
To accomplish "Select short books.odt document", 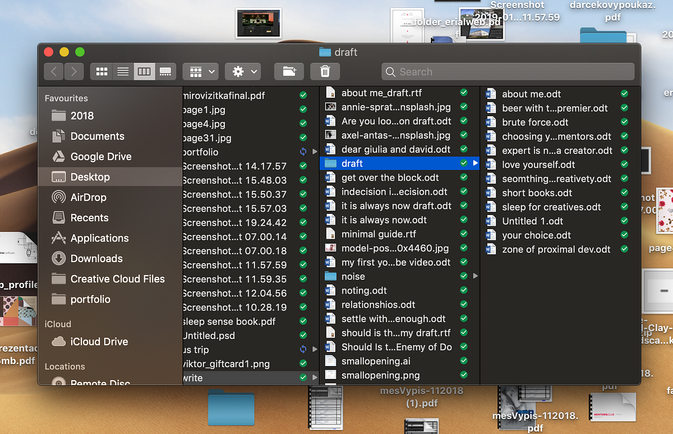I will point(560,193).
